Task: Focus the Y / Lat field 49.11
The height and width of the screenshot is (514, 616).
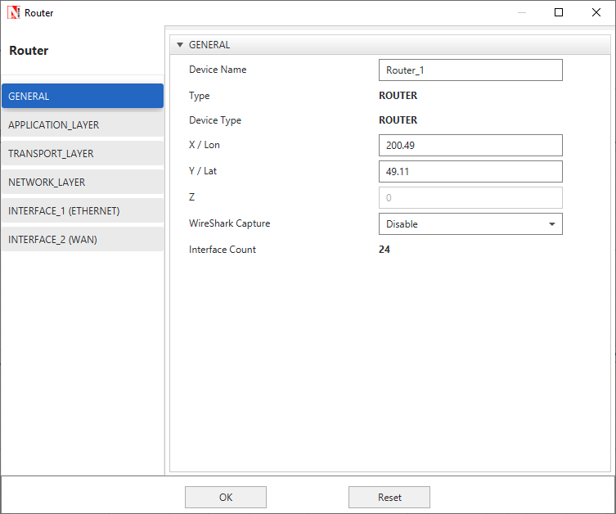Action: 470,171
